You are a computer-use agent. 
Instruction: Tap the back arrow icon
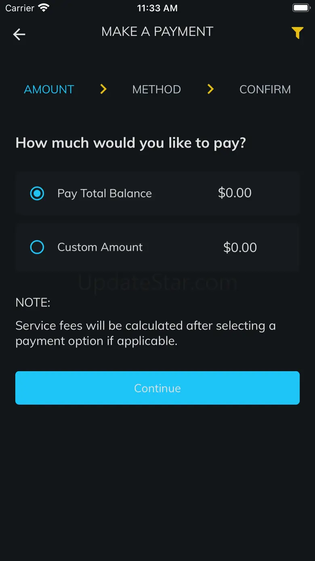pyautogui.click(x=19, y=34)
